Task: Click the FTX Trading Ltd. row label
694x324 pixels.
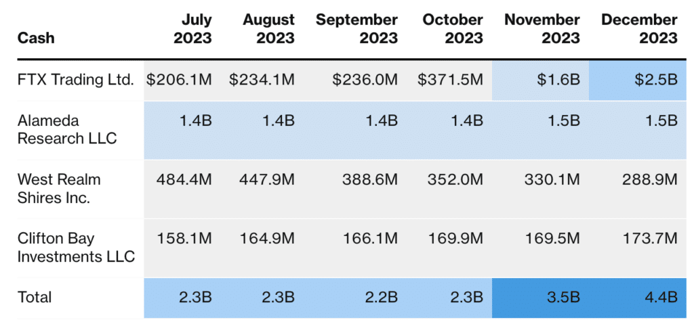Action: pos(75,80)
